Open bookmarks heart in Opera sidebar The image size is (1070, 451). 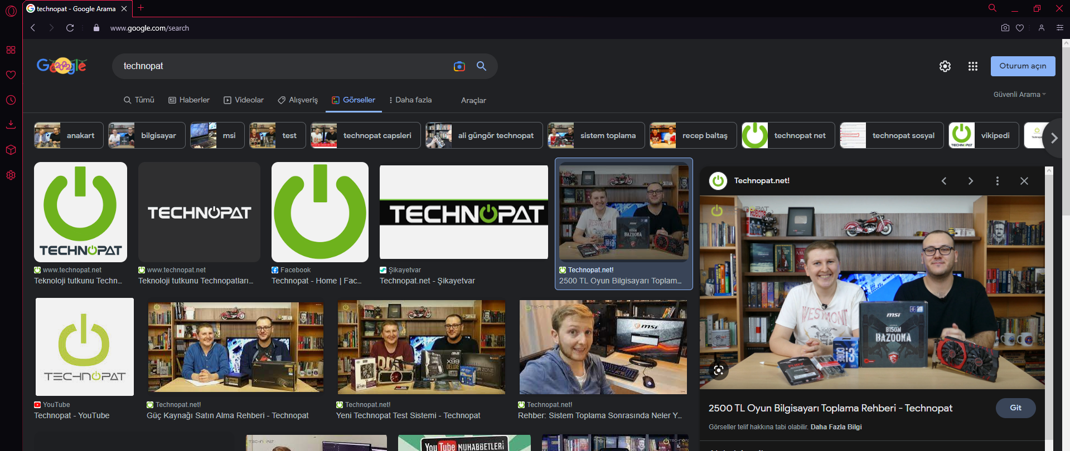click(x=11, y=75)
